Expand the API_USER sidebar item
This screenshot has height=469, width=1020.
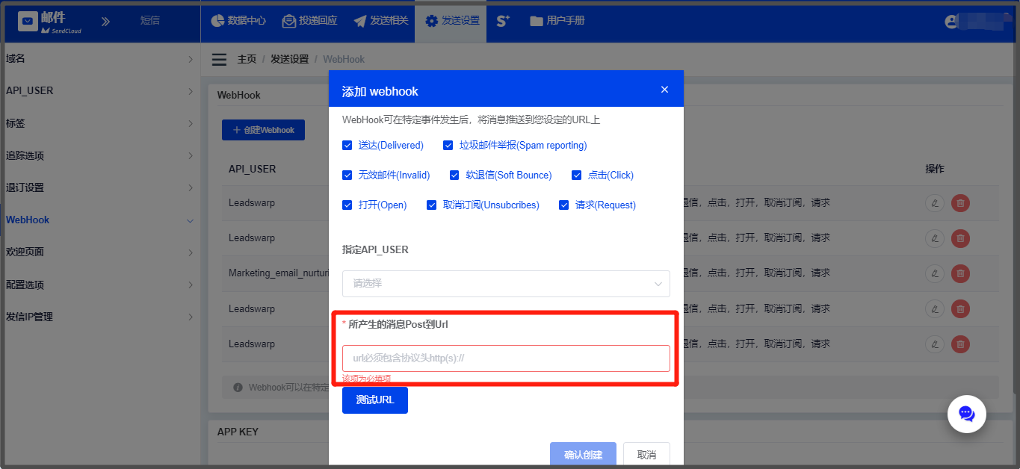click(100, 90)
